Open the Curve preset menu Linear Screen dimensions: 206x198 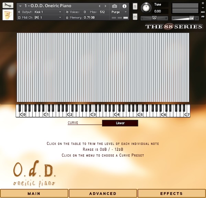pos(120,123)
